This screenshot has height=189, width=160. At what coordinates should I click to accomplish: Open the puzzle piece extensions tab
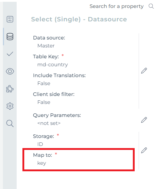click(x=10, y=89)
